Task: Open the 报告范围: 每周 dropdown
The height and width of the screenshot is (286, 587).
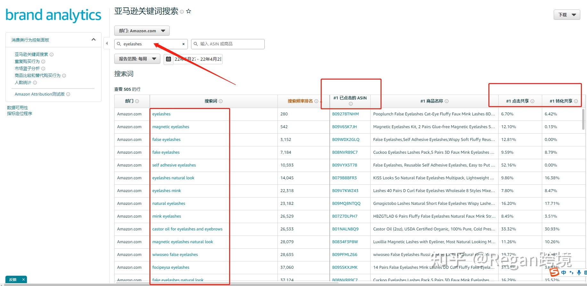Action: pos(137,59)
